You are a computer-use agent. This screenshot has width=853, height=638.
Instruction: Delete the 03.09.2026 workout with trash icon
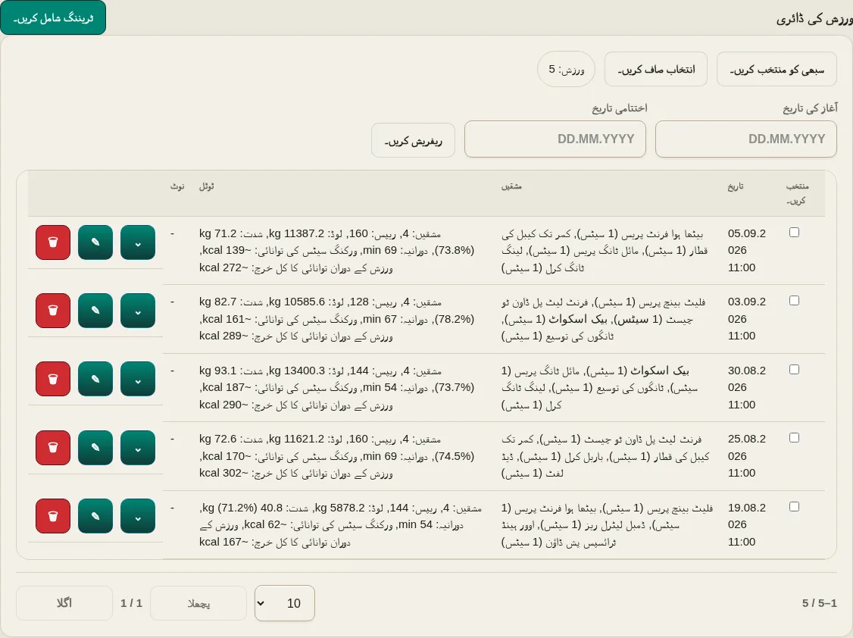click(x=53, y=311)
